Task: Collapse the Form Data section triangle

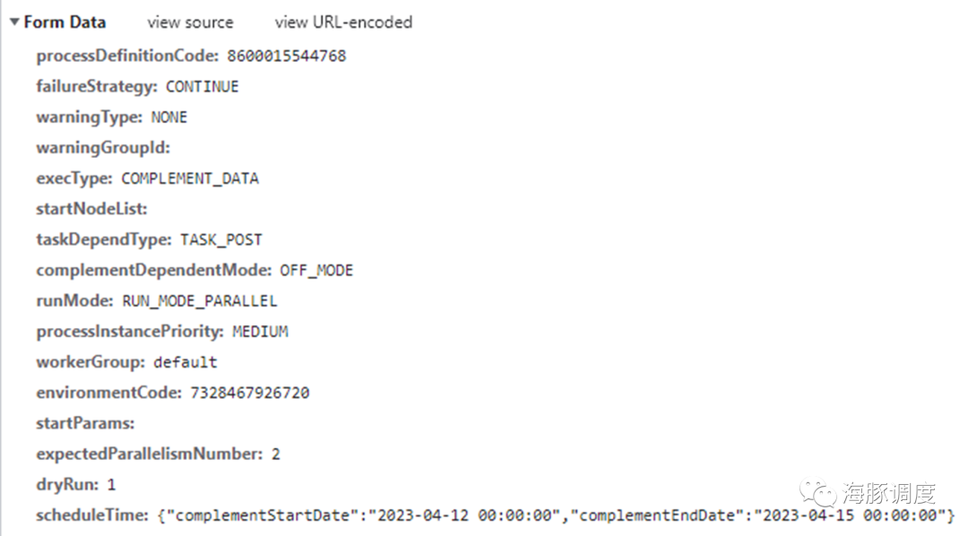Action: pyautogui.click(x=14, y=22)
